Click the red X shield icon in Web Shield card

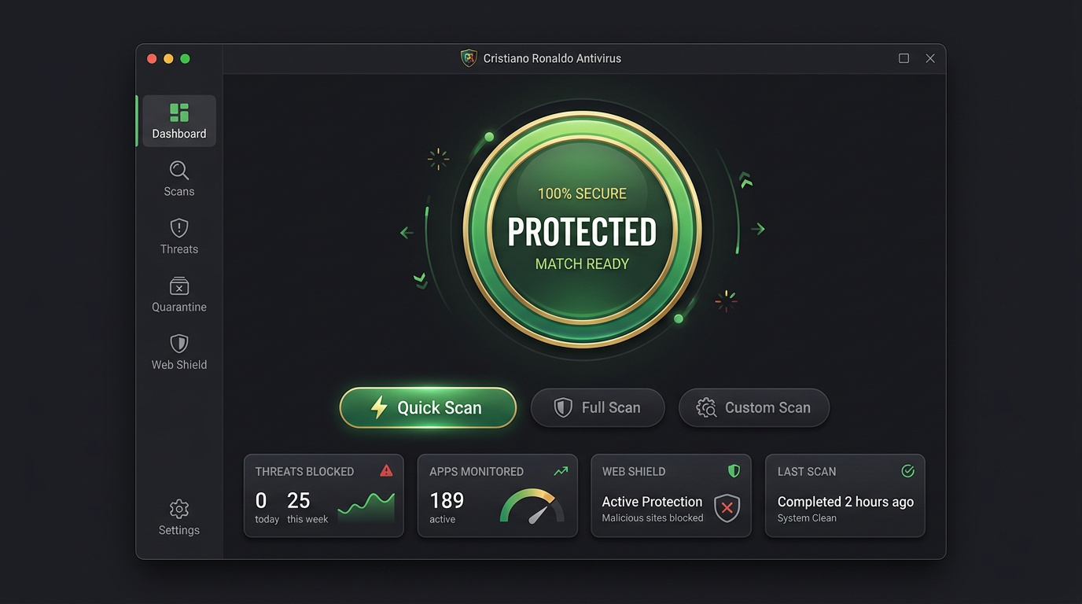click(727, 508)
